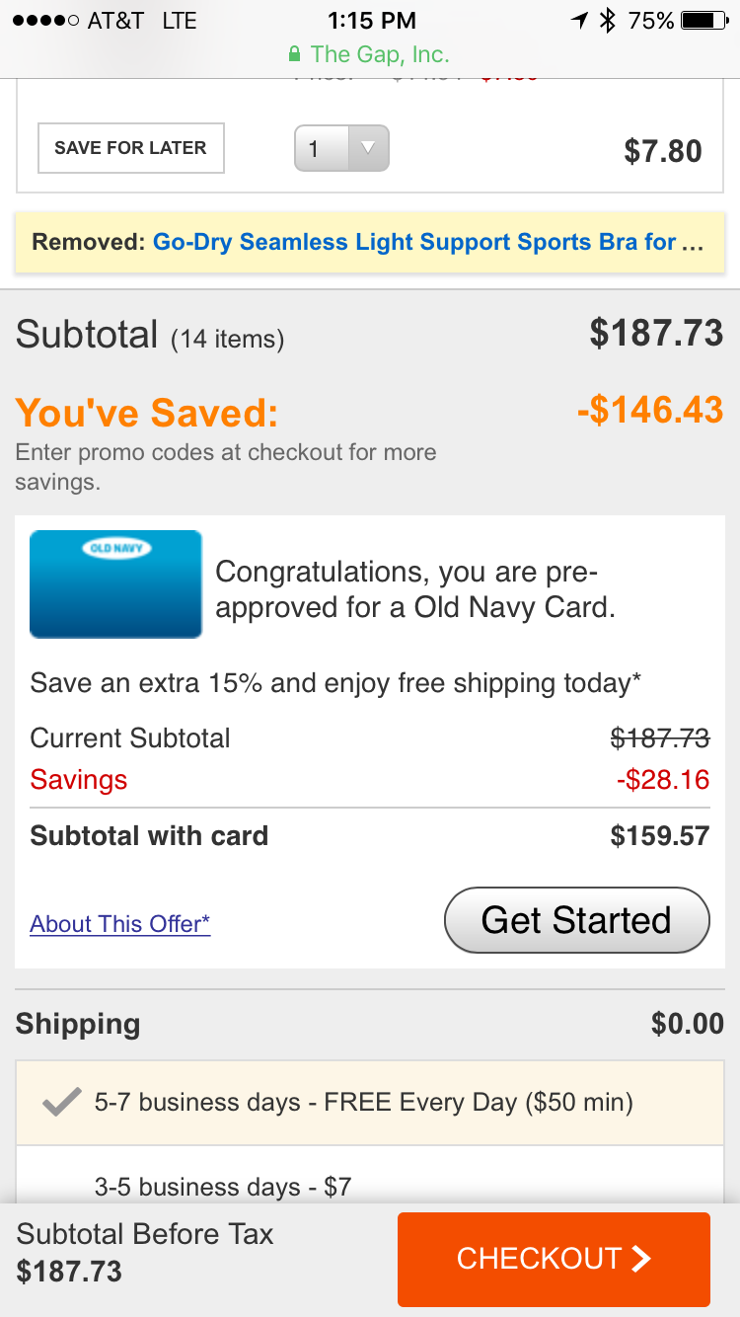Click the quantity dropdown arrow
Image resolution: width=740 pixels, height=1317 pixels.
(x=368, y=148)
